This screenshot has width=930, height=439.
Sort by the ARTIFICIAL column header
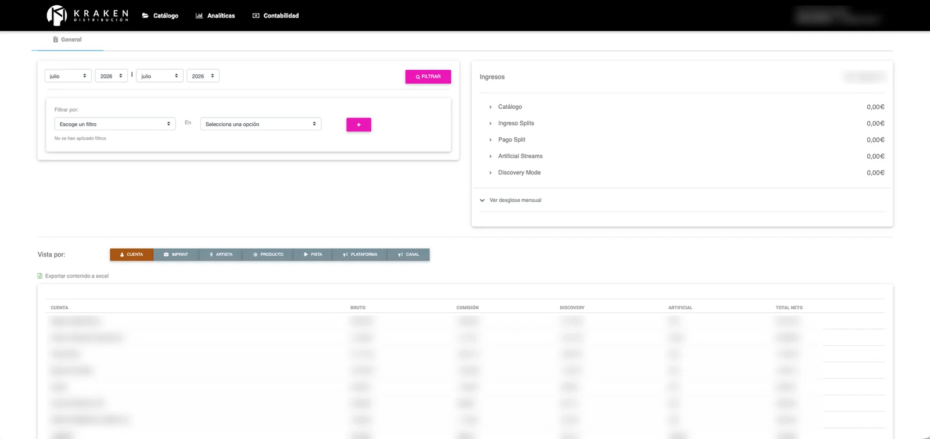(680, 308)
